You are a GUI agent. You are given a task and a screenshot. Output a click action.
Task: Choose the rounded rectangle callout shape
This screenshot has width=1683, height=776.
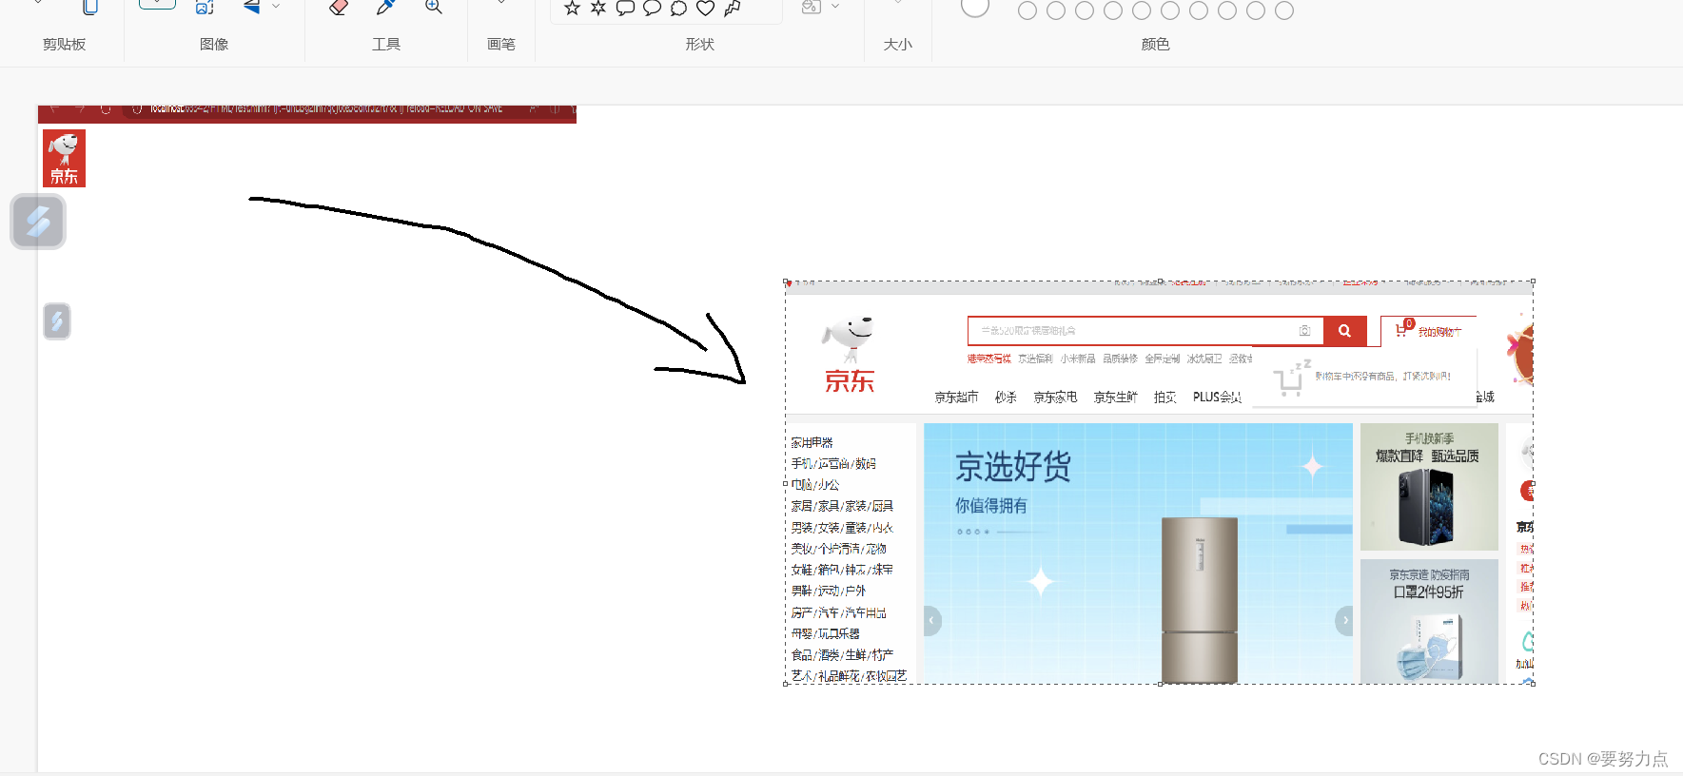625,9
